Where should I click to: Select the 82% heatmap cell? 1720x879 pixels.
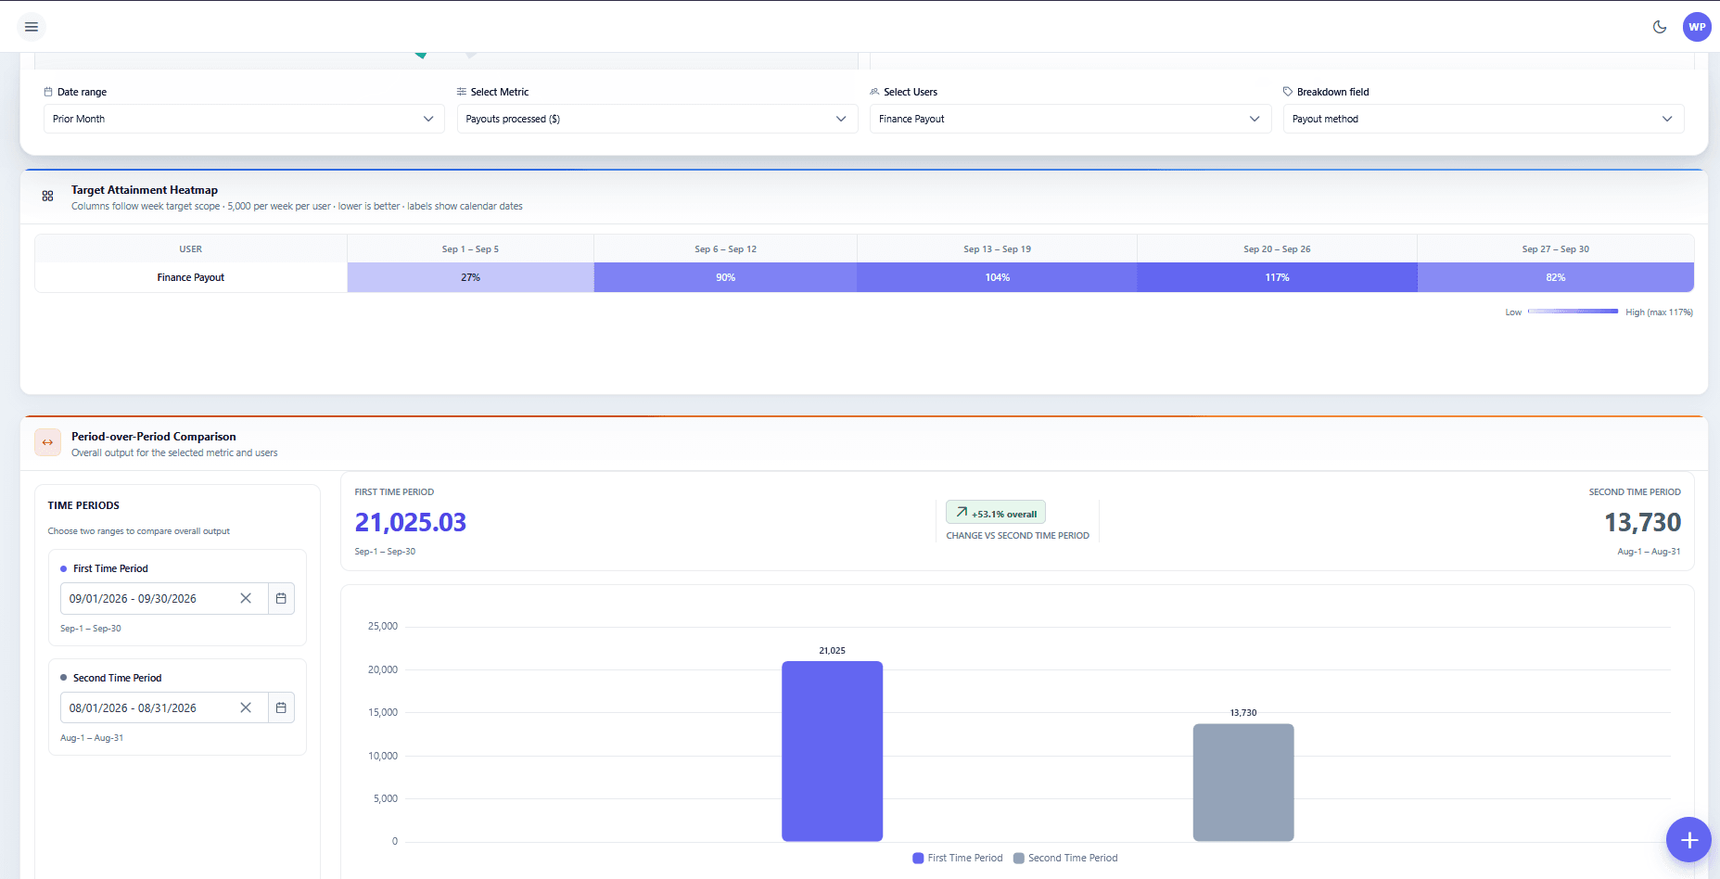coord(1556,277)
